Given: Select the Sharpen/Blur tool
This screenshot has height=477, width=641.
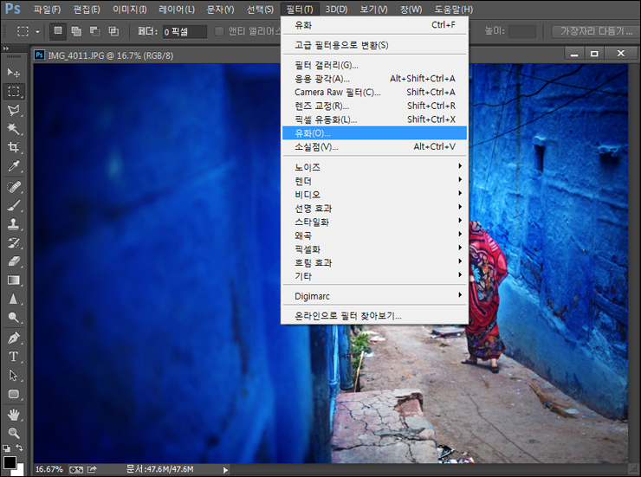Looking at the screenshot, I should click(13, 299).
